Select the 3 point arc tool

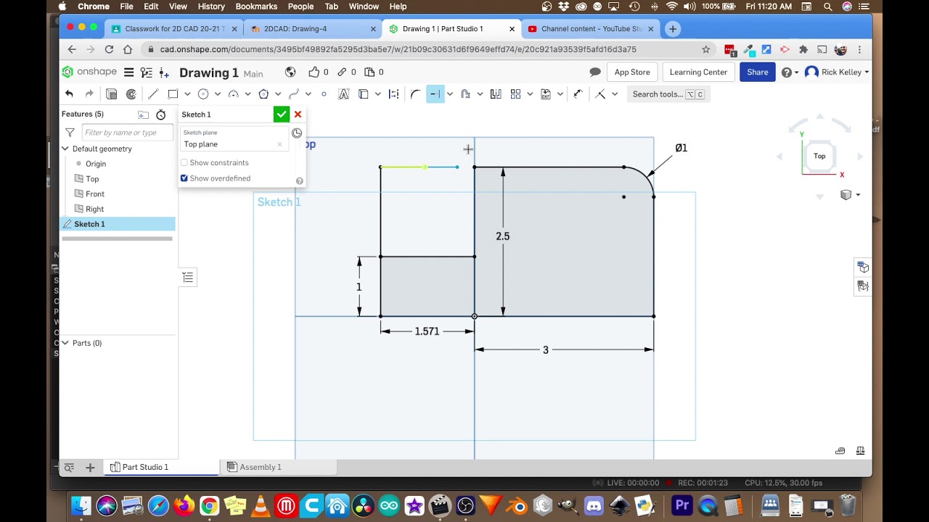pyautogui.click(x=233, y=94)
